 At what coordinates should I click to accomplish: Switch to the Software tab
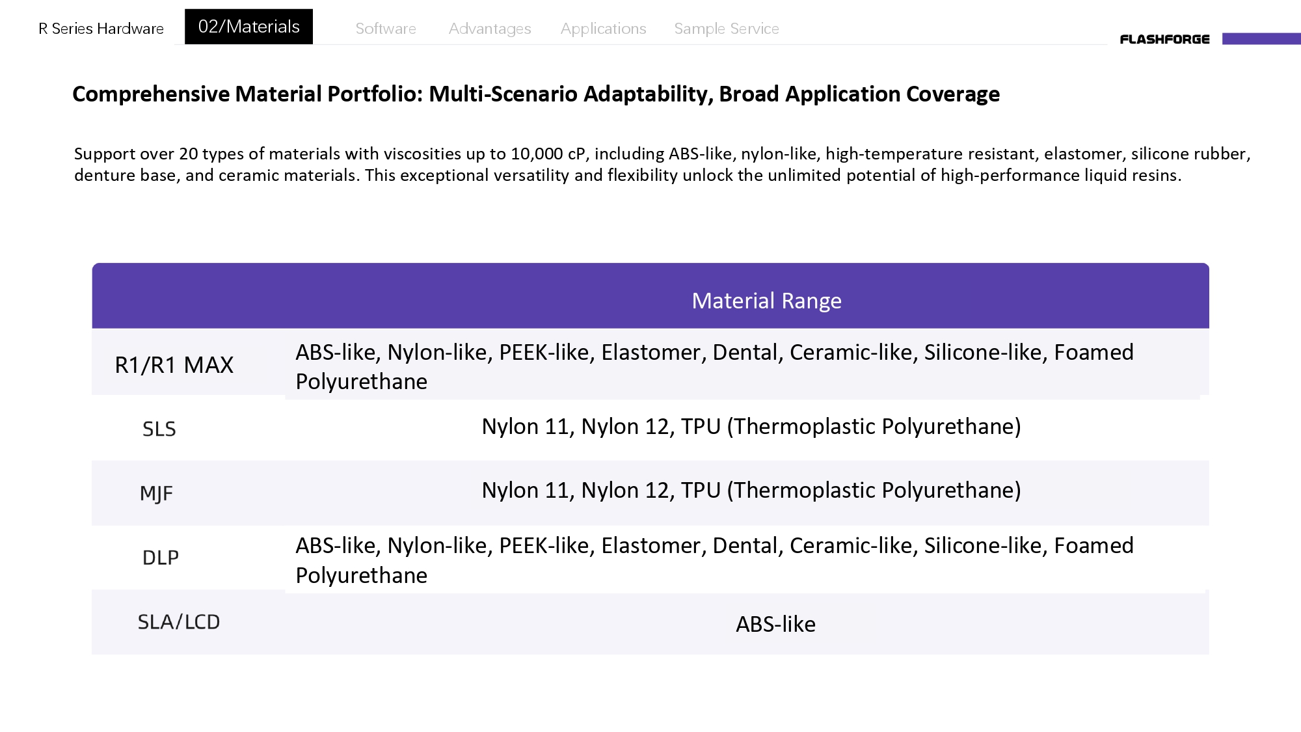pos(386,29)
